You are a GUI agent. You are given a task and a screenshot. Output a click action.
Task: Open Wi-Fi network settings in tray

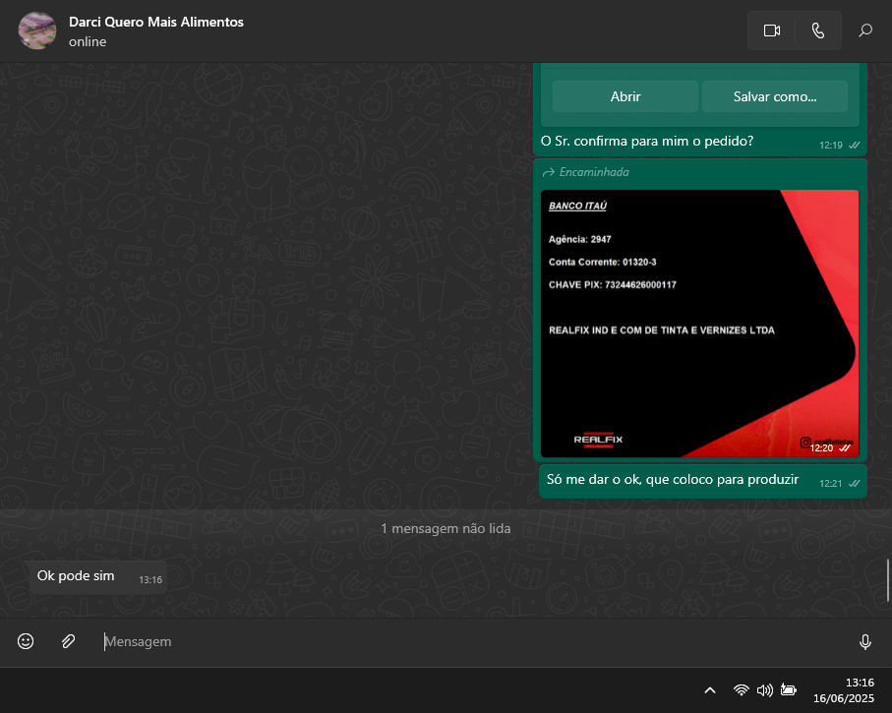tap(742, 690)
